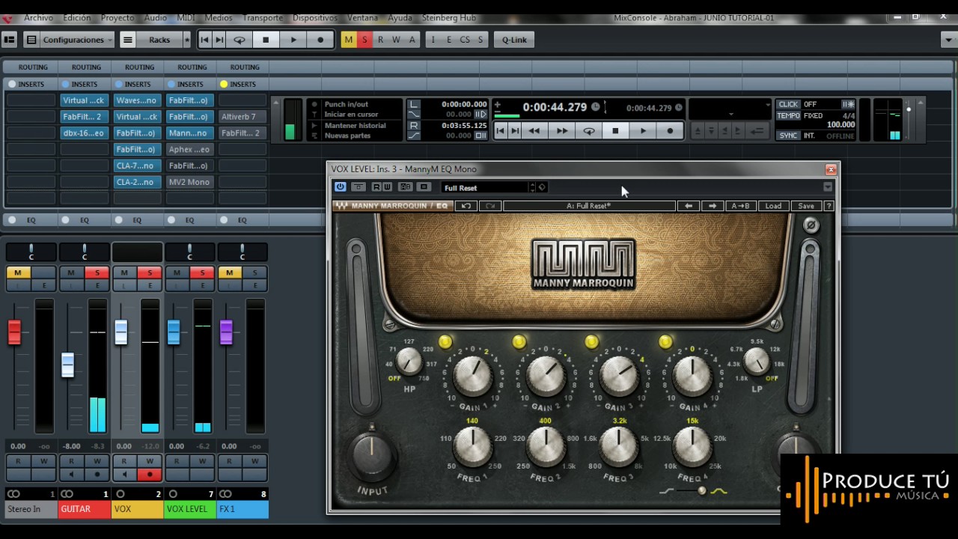Click the Waves redo arrow icon
Viewport: 958px width, 539px height.
pos(490,206)
